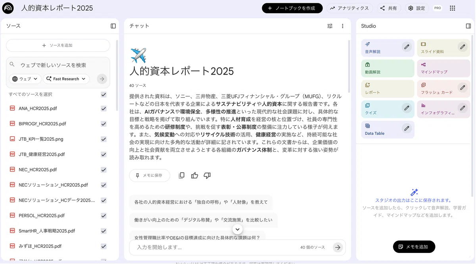Uncheck PERSOL_HCR2025.pdf source

[104, 216]
